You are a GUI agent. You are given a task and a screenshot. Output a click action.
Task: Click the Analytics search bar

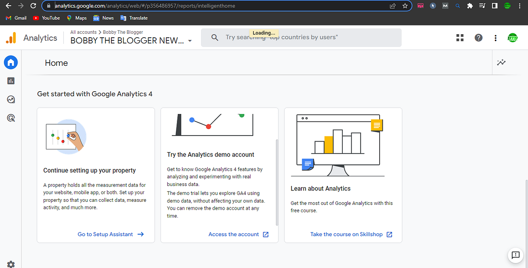pyautogui.click(x=301, y=37)
